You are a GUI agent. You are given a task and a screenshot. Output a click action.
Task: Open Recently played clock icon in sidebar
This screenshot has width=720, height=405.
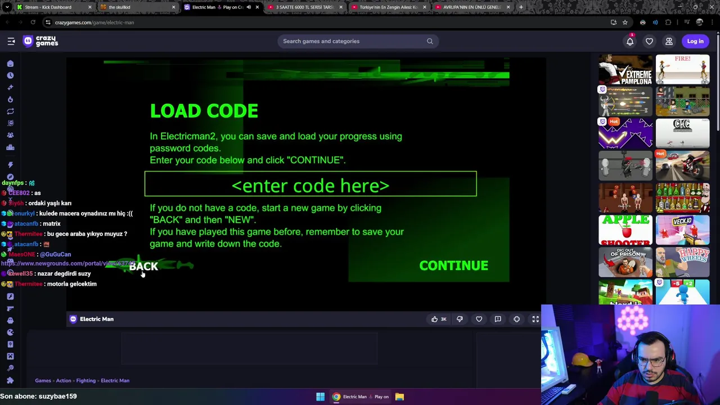(10, 75)
